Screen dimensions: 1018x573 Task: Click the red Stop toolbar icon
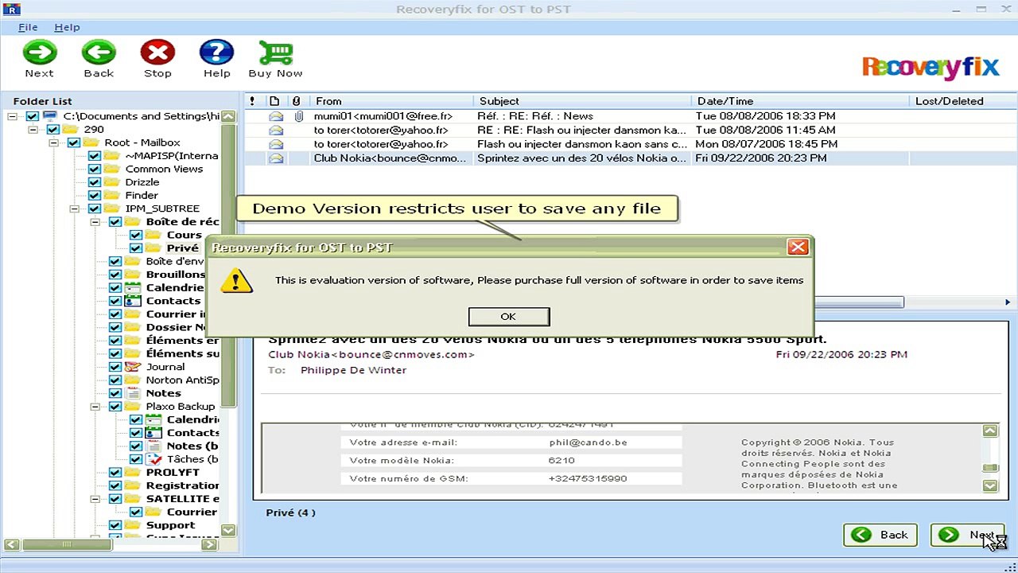(157, 53)
